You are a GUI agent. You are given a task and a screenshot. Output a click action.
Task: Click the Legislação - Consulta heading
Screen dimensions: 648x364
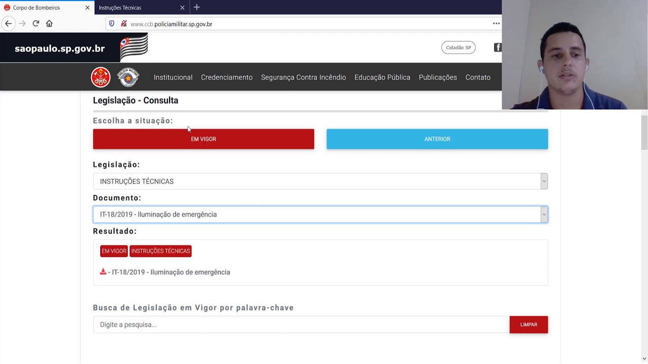pos(136,100)
